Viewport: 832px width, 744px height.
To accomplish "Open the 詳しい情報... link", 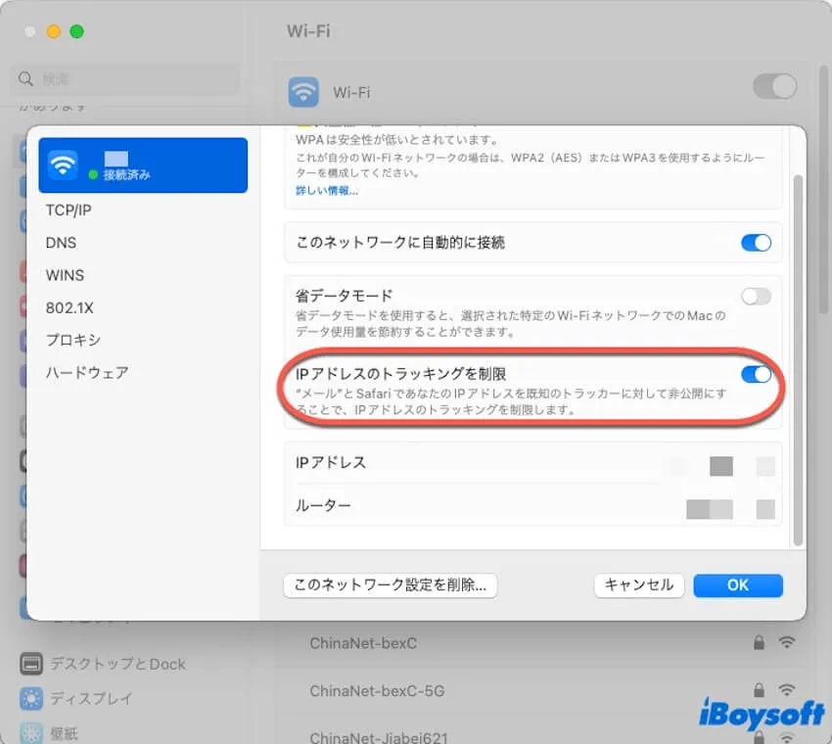I will tap(327, 190).
